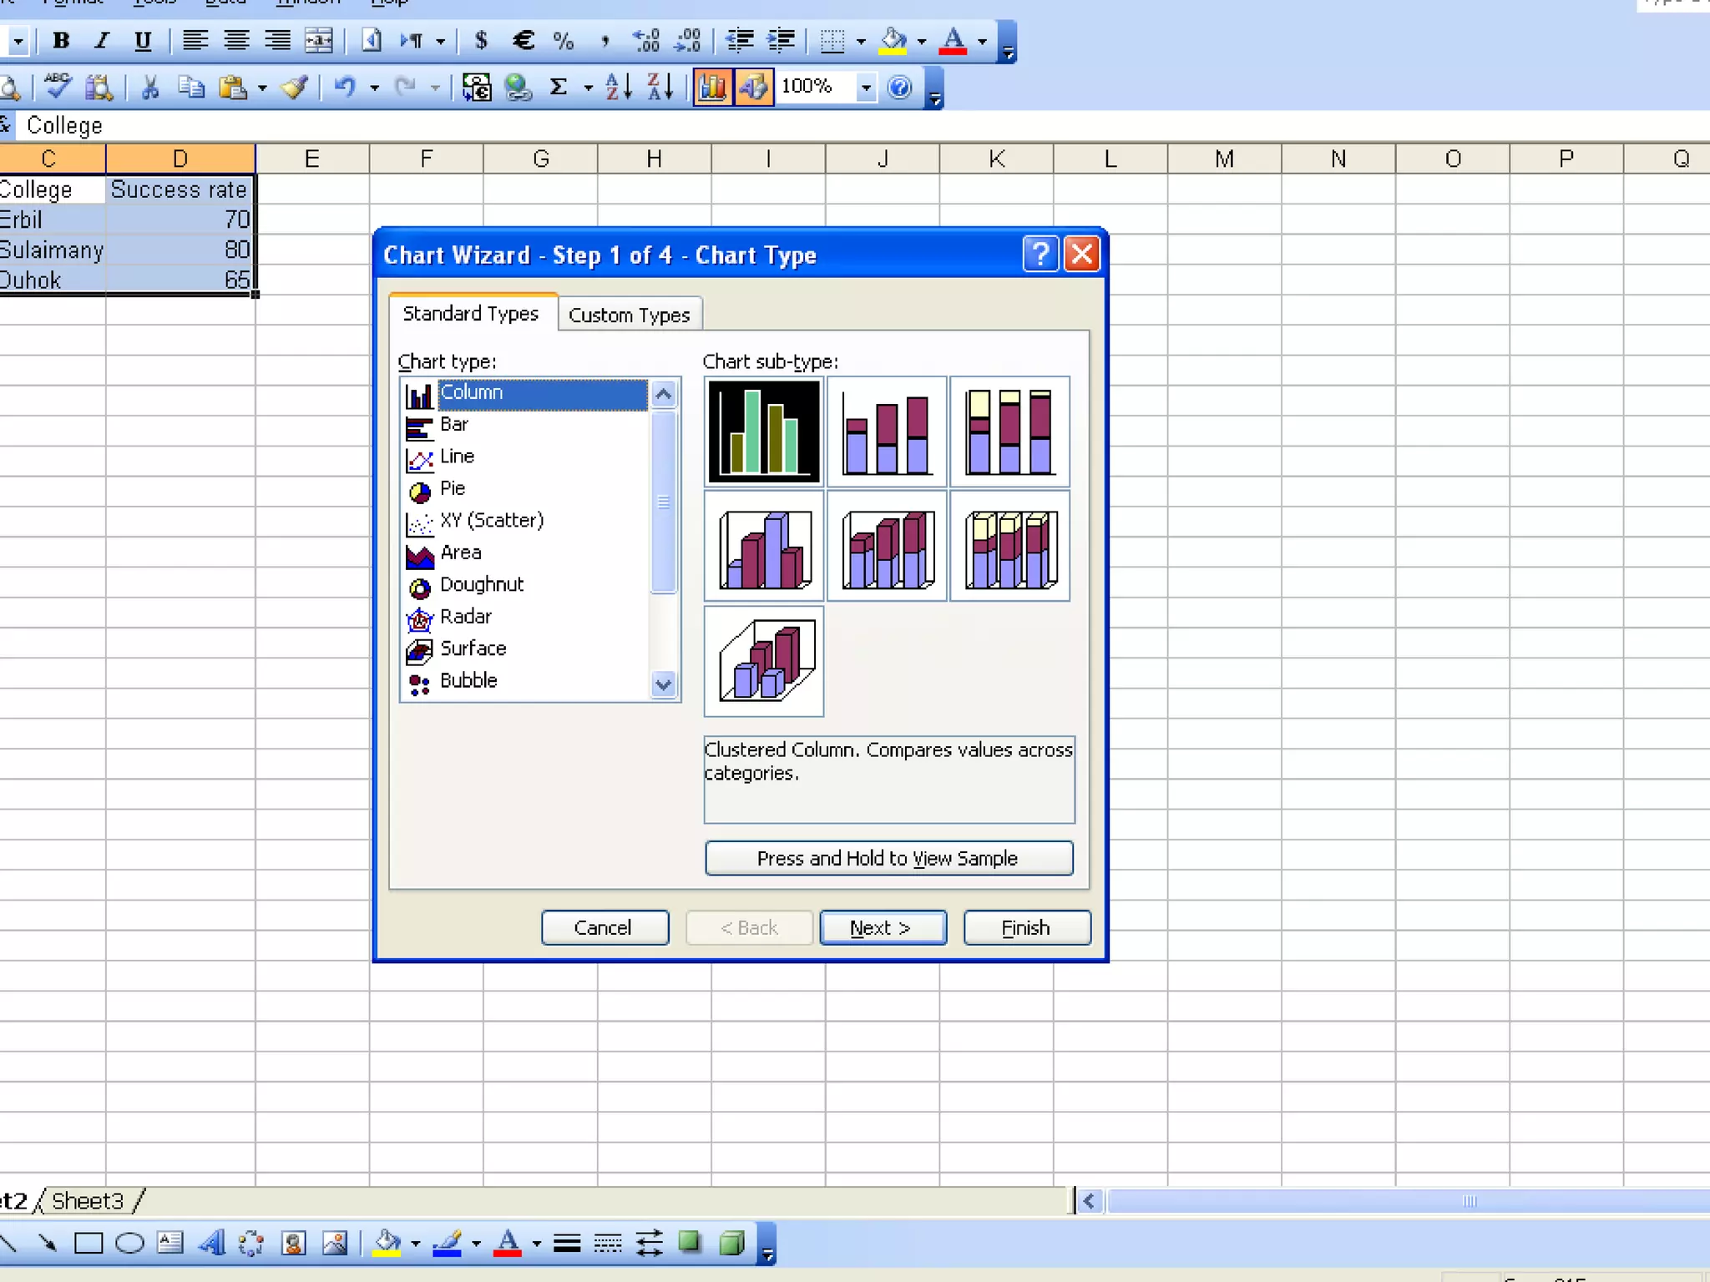
Task: Click the Euro currency style icon
Action: 524,40
